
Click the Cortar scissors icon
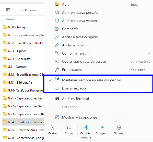53,127
